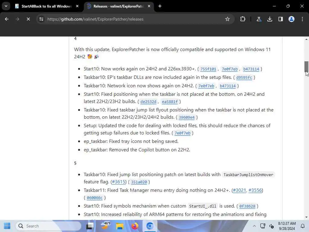Open commit b473114 in Start10 24H2 line
The width and height of the screenshot is (309, 232).
pos(251,69)
